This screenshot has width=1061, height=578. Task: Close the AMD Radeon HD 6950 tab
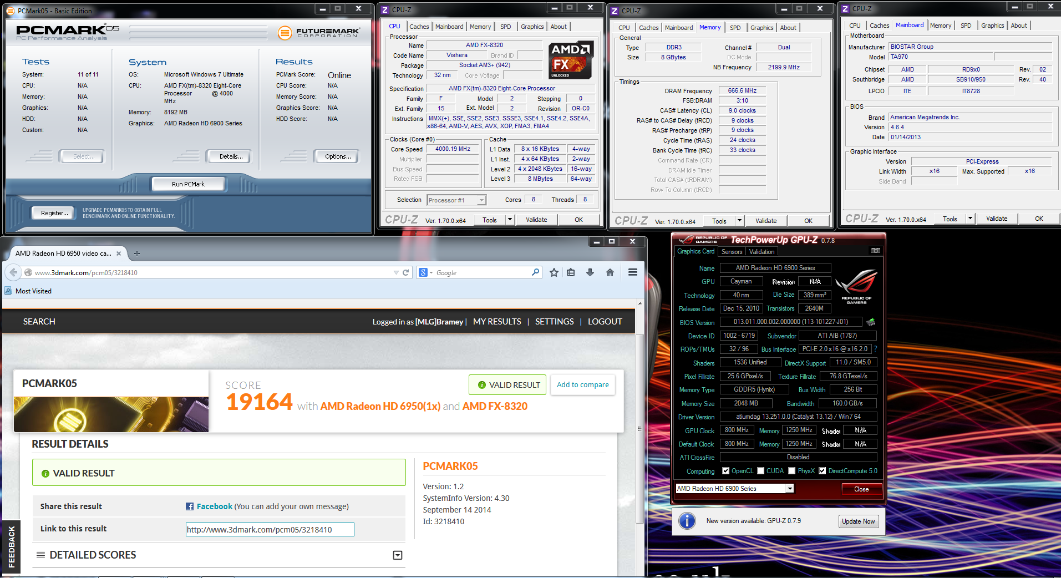pos(119,253)
